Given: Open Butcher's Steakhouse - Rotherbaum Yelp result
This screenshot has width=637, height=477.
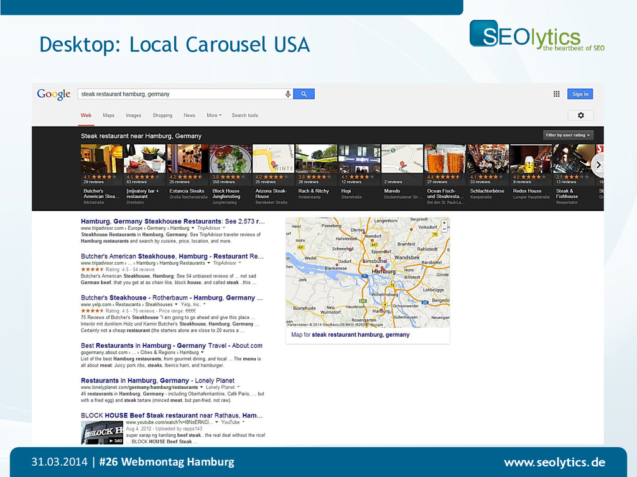Looking at the screenshot, I should tap(172, 298).
